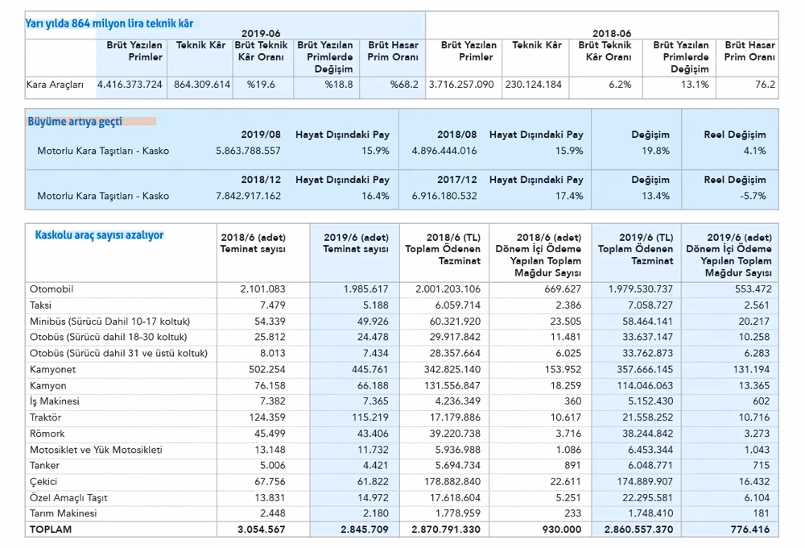Viewport: 805px width, 548px height.
Task: Select the Taksi row label
Action: tap(40, 305)
